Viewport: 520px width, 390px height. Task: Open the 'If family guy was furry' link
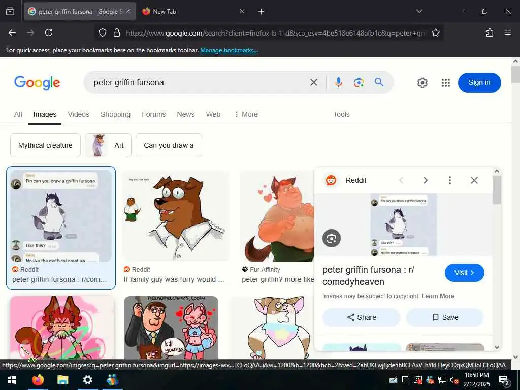(x=174, y=279)
